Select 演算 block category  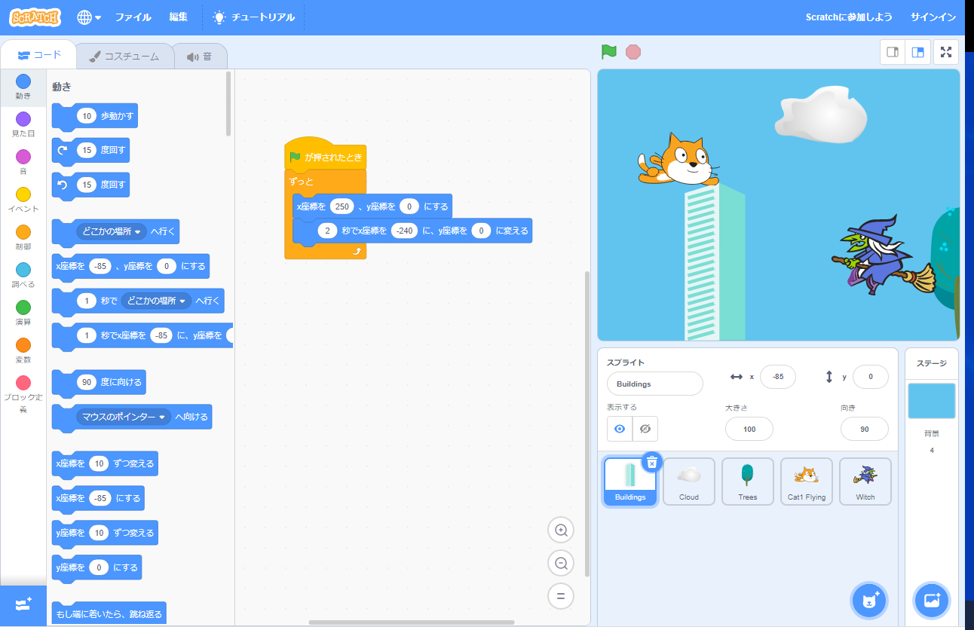23,313
